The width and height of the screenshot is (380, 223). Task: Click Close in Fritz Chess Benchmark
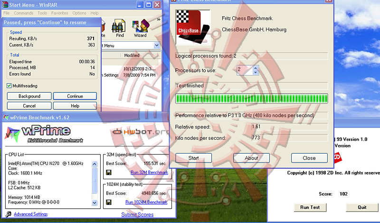309,158
